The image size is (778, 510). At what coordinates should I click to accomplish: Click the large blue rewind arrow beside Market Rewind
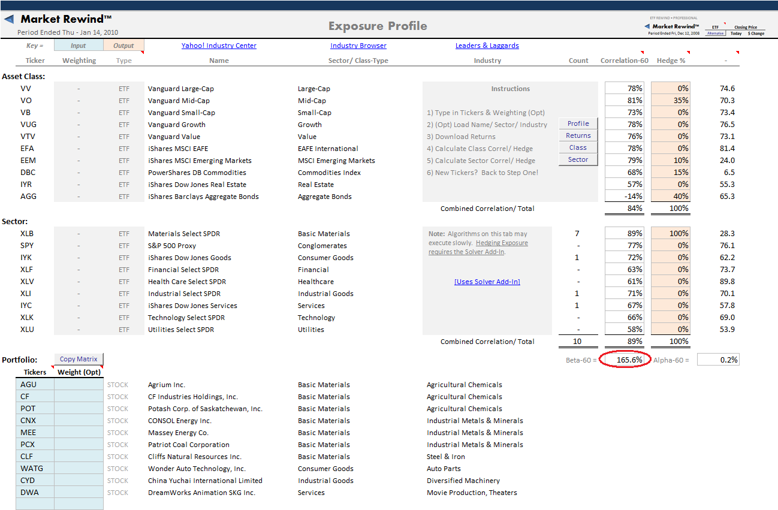(x=9, y=19)
